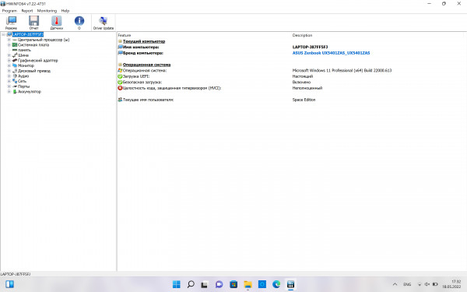Select the Сеть tree item
The width and height of the screenshot is (467, 292).
tap(22, 81)
